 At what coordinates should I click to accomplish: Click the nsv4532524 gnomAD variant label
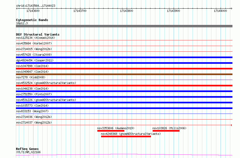[x=46, y=83]
